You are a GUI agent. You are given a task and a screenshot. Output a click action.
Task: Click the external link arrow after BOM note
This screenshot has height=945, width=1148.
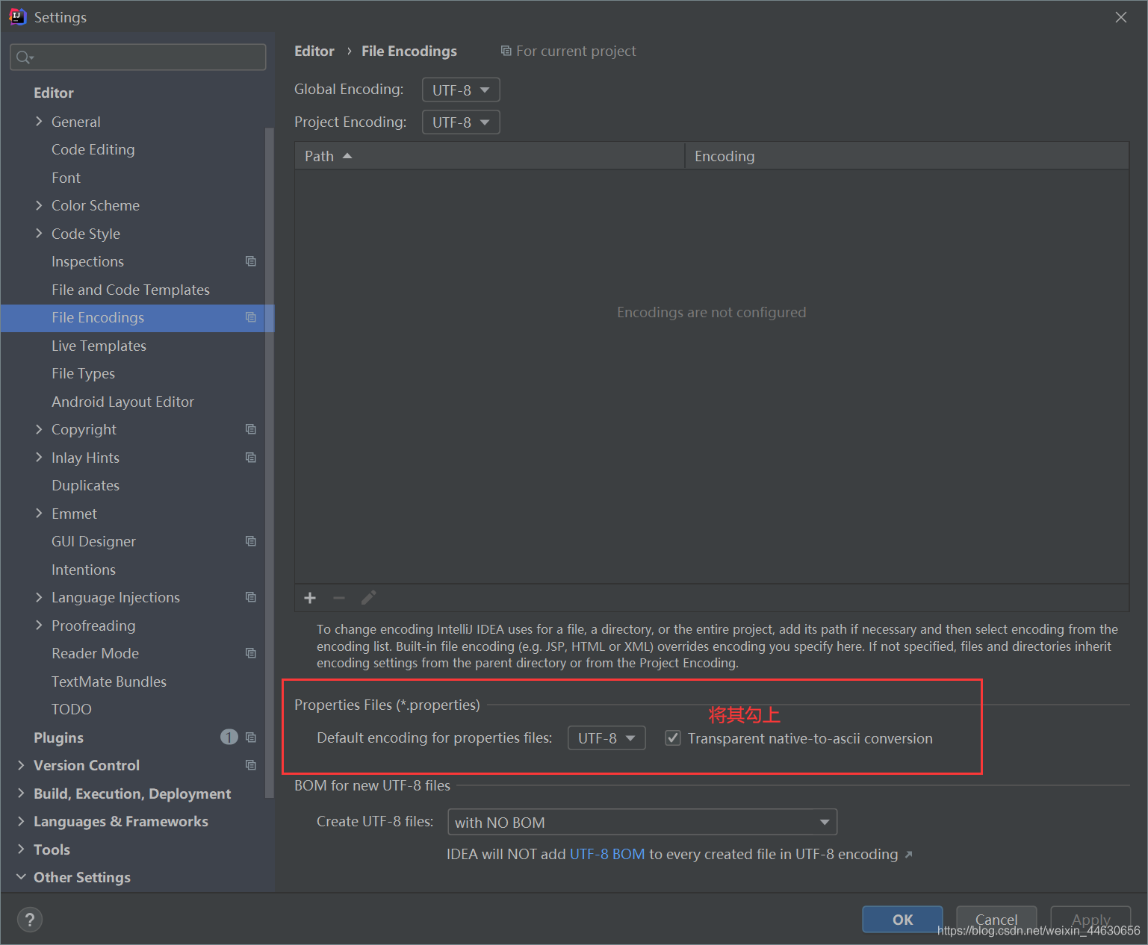pyautogui.click(x=908, y=855)
